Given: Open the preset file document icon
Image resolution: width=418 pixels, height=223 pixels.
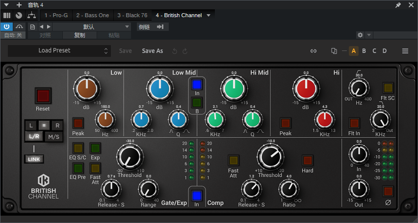Looking at the screenshot, I should [x=32, y=27].
